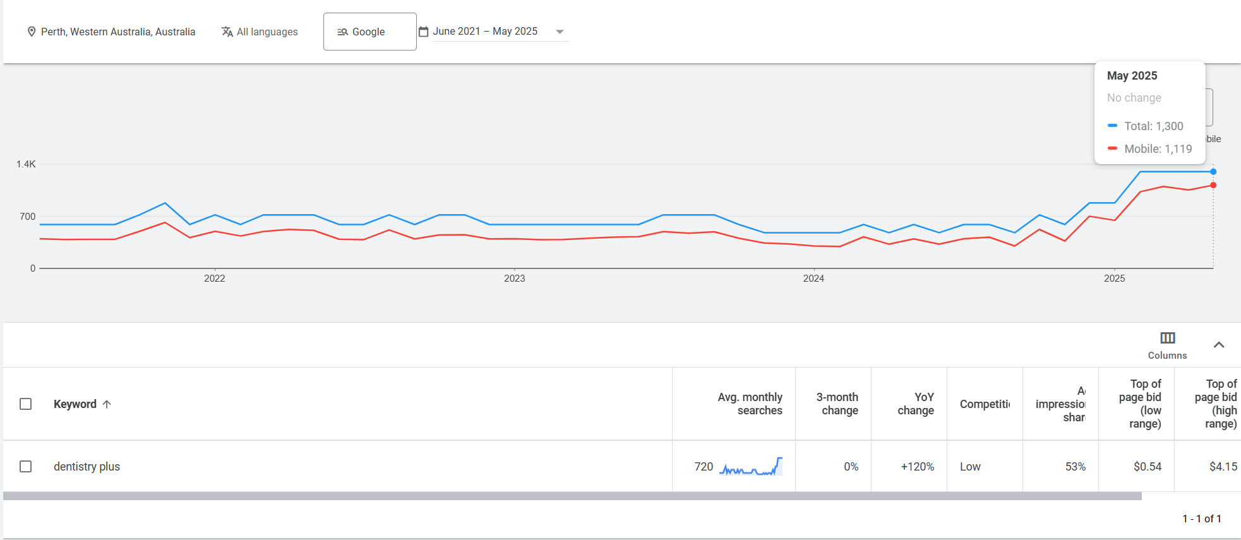The height and width of the screenshot is (540, 1241).
Task: Open the Columns settings icon
Action: (1167, 338)
